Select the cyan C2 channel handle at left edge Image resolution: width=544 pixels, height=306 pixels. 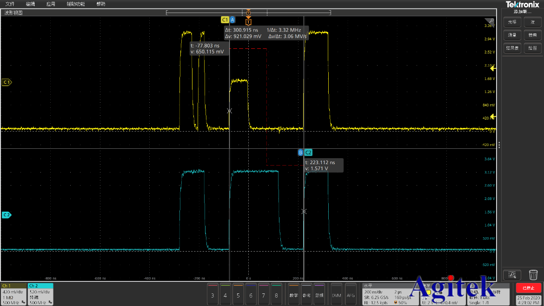[x=7, y=215]
